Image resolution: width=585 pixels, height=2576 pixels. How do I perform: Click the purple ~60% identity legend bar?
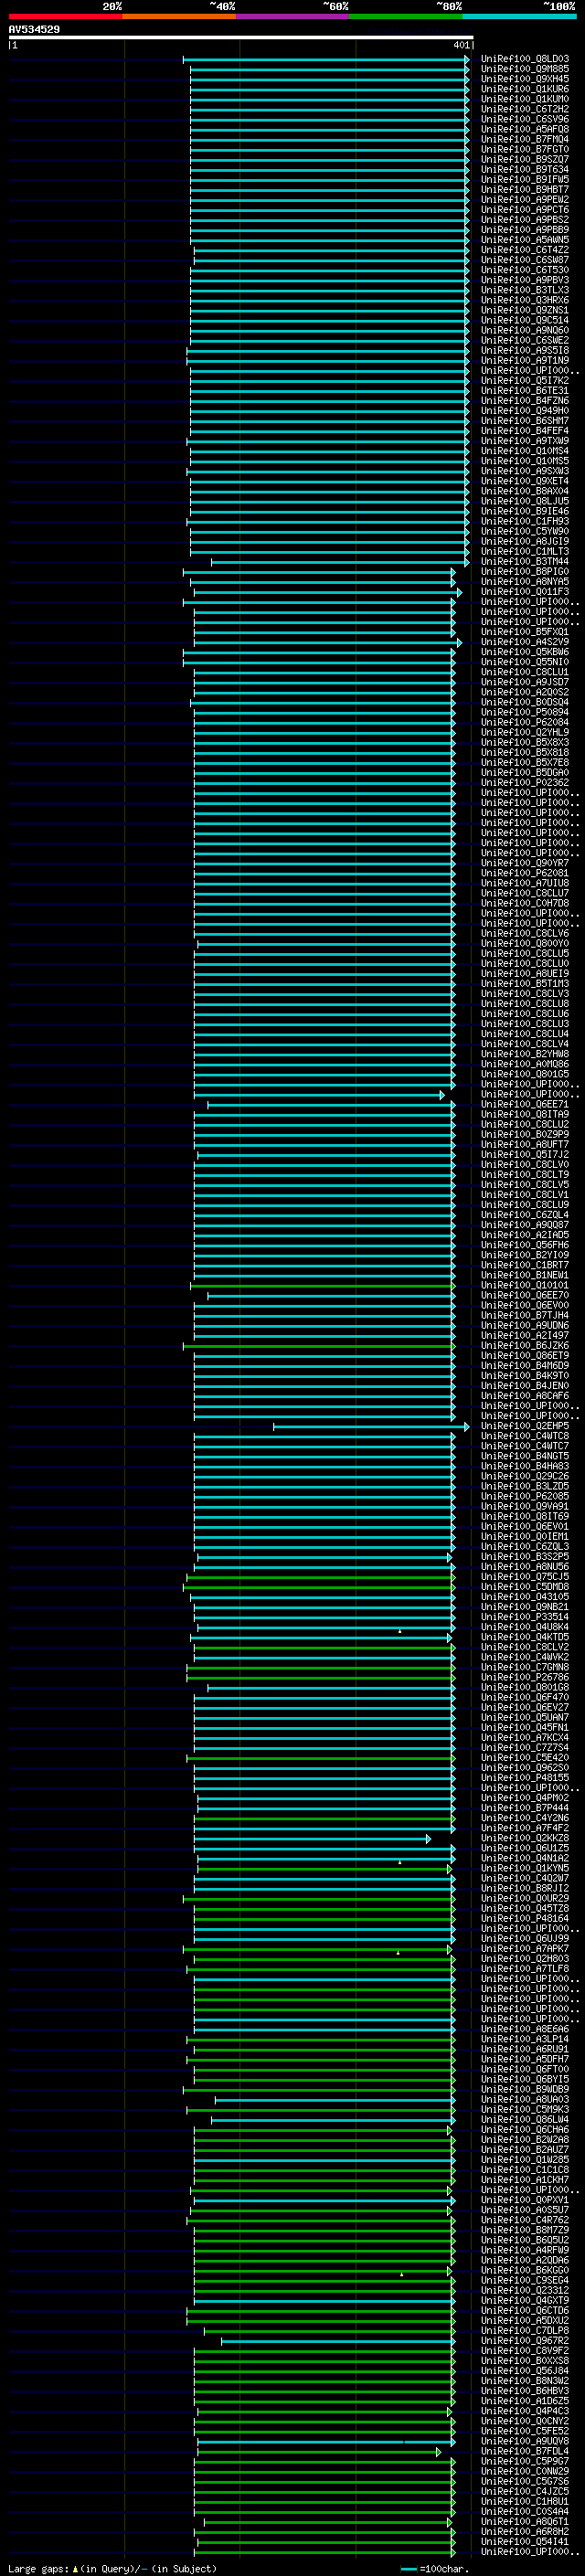[292, 16]
